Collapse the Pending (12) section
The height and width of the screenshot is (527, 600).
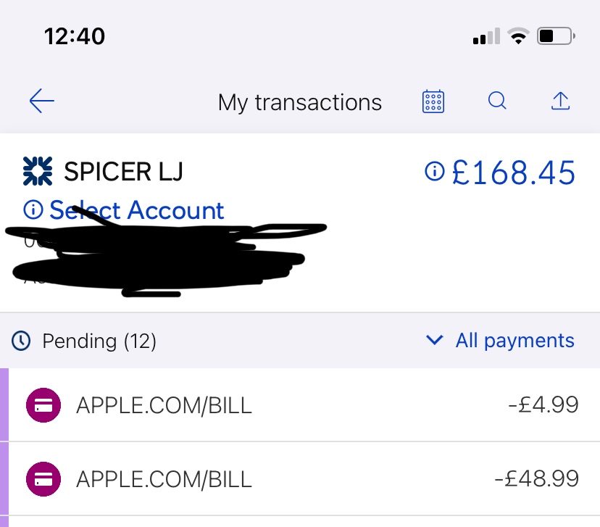99,341
